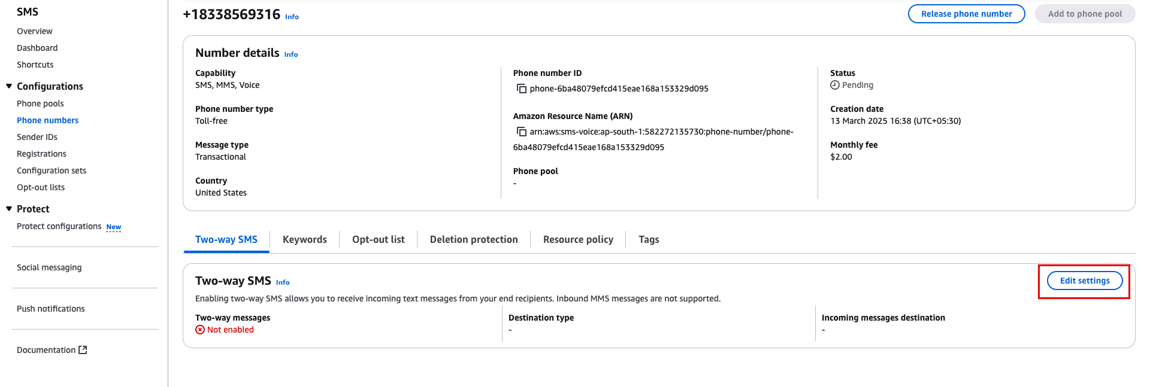
Task: Navigate to Phone pools in sidebar
Action: 40,103
